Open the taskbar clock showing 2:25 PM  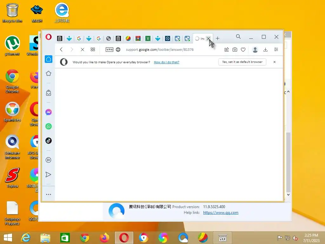pyautogui.click(x=311, y=238)
